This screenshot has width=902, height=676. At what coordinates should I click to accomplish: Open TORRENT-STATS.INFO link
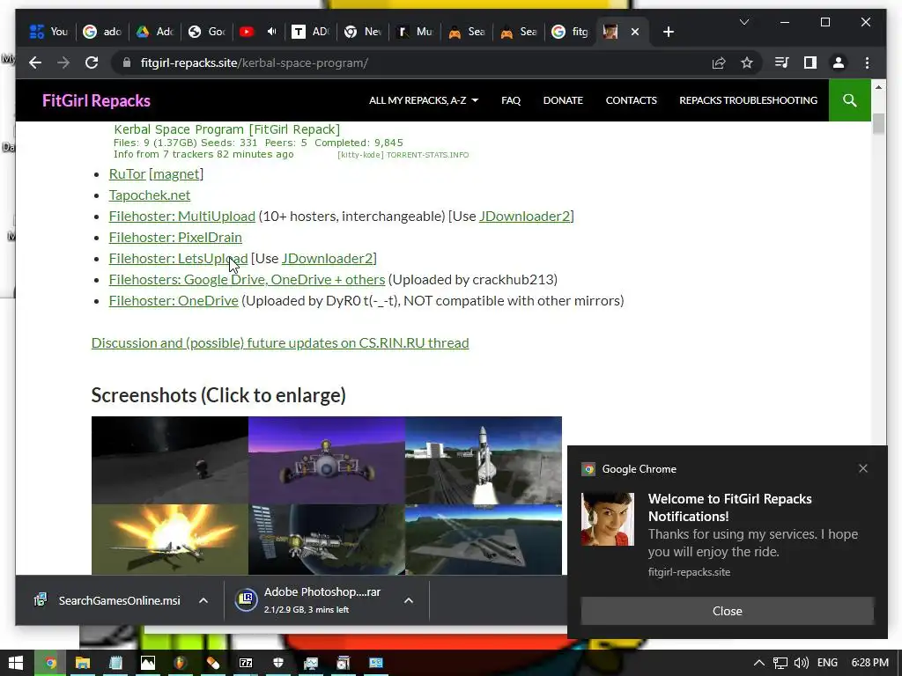pos(427,155)
